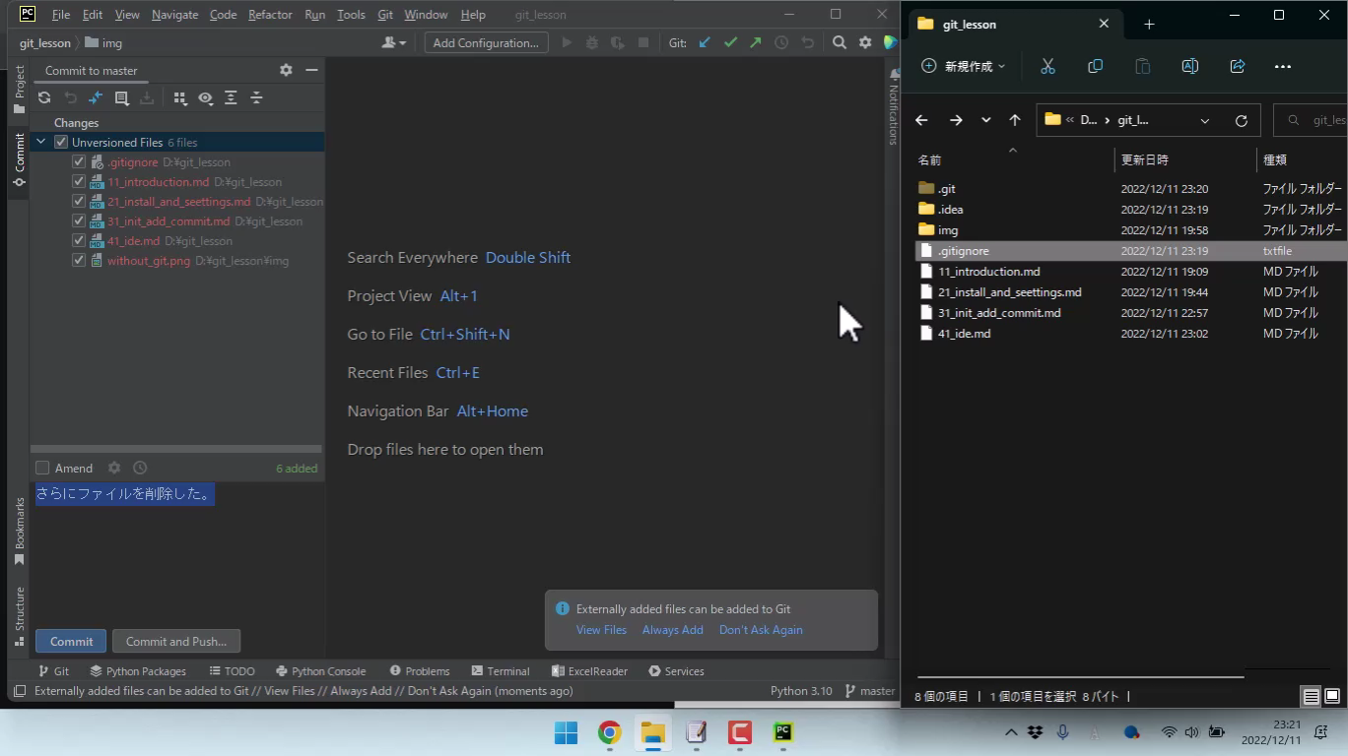This screenshot has width=1348, height=756.
Task: Uncheck the .gitignore file checkbox
Action: coord(79,161)
